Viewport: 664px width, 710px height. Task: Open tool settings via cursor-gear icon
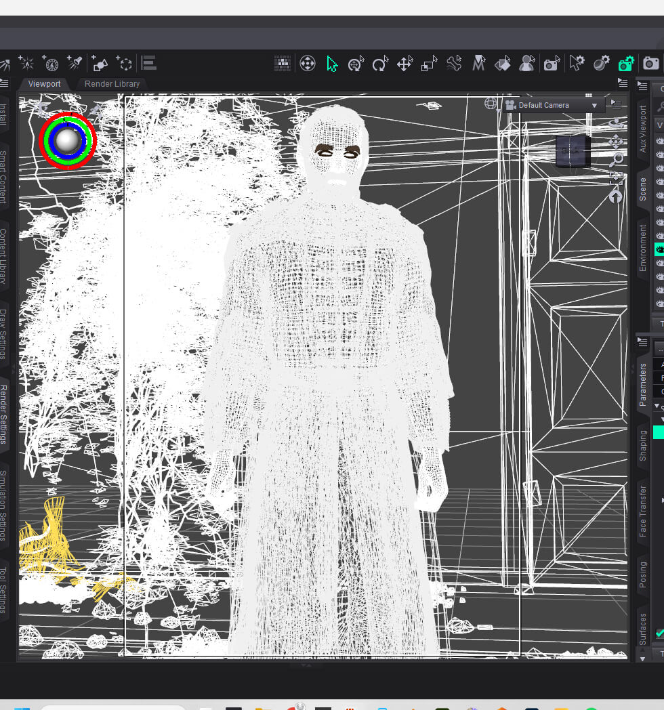pyautogui.click(x=577, y=64)
